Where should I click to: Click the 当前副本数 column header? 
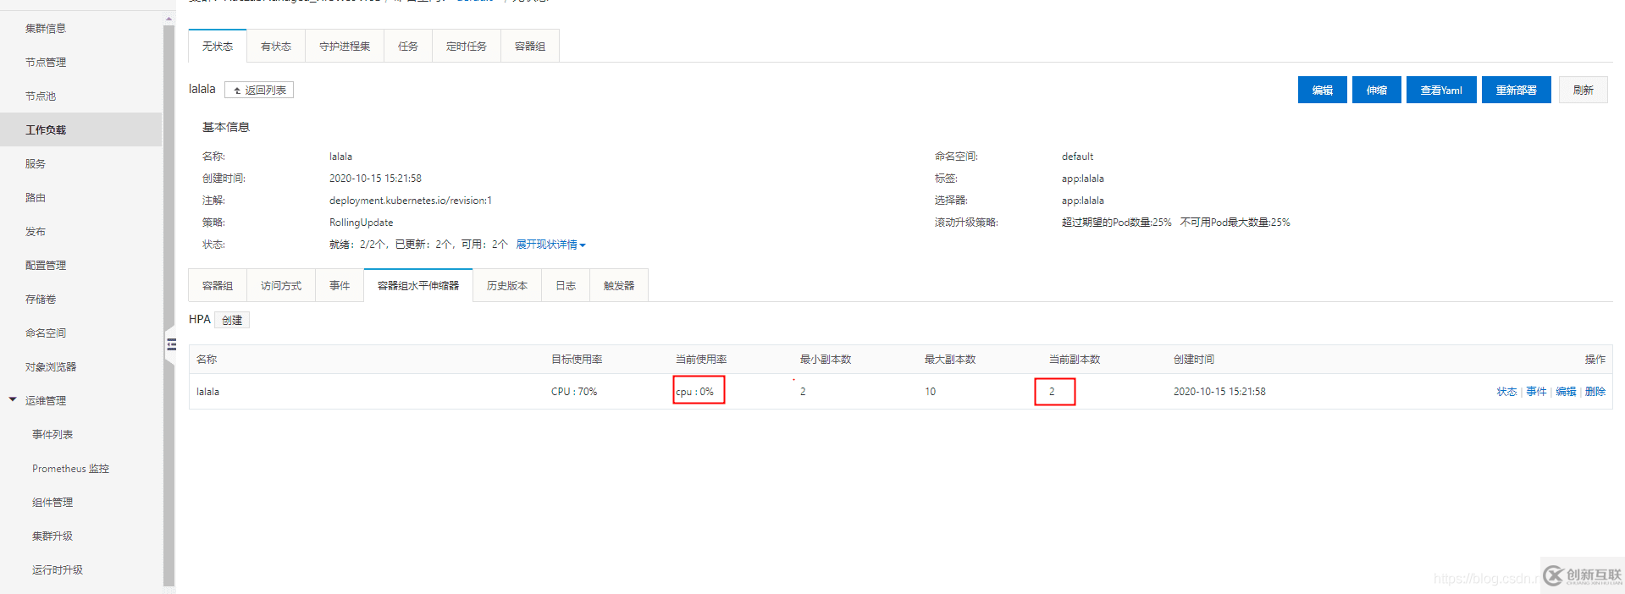click(1075, 360)
